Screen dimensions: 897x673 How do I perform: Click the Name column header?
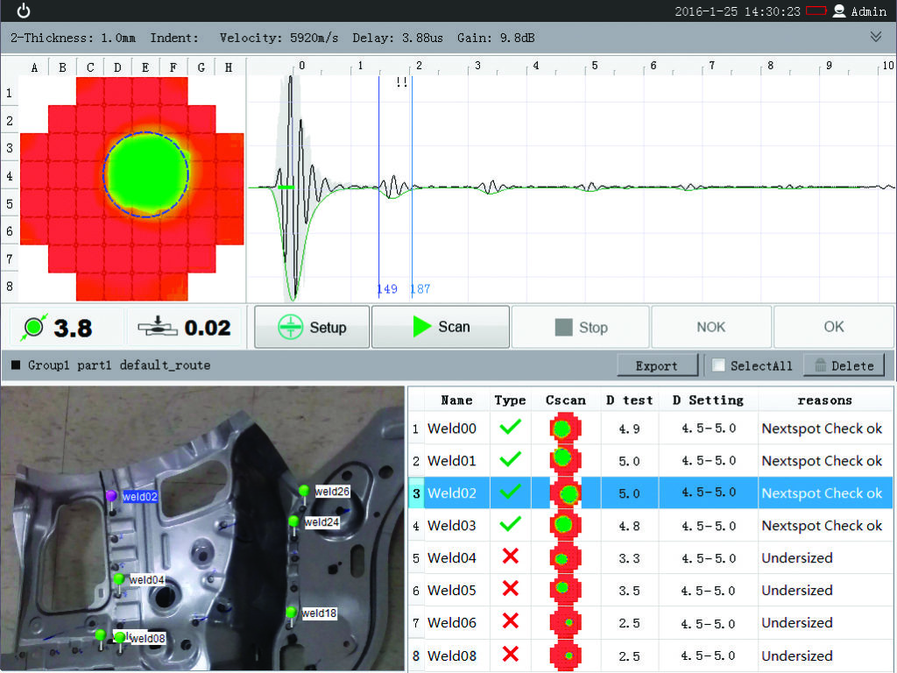pos(456,400)
